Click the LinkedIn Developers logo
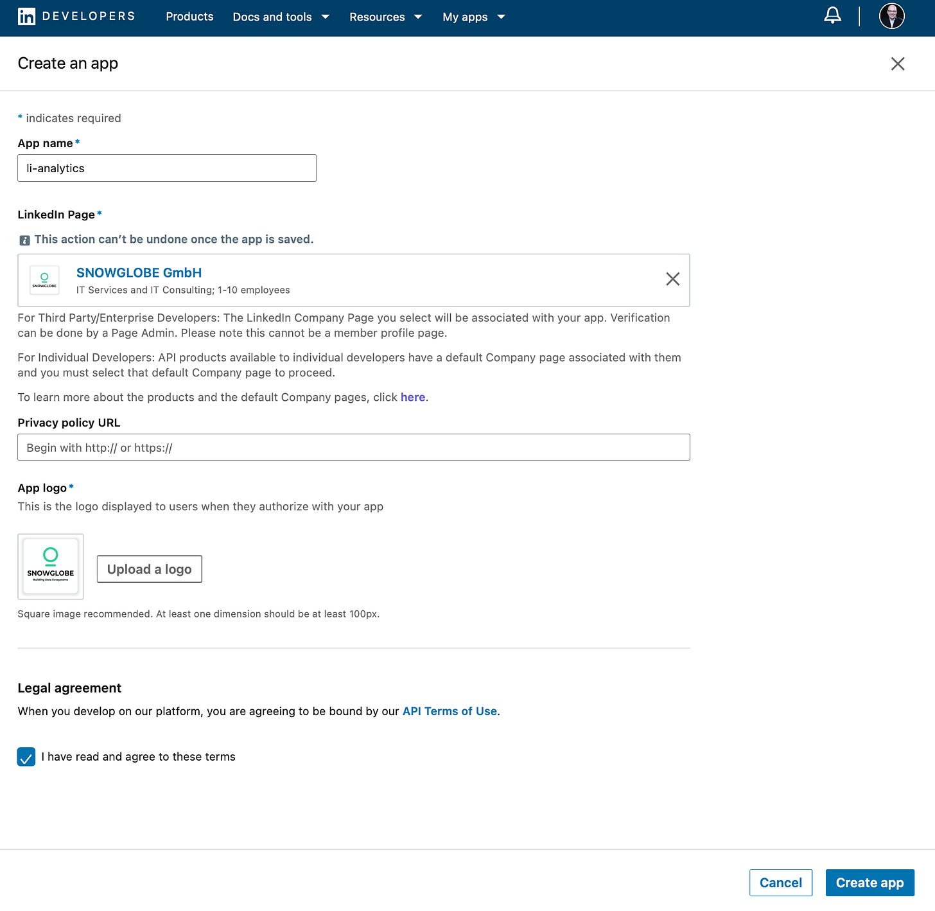935x911 pixels. 76,17
